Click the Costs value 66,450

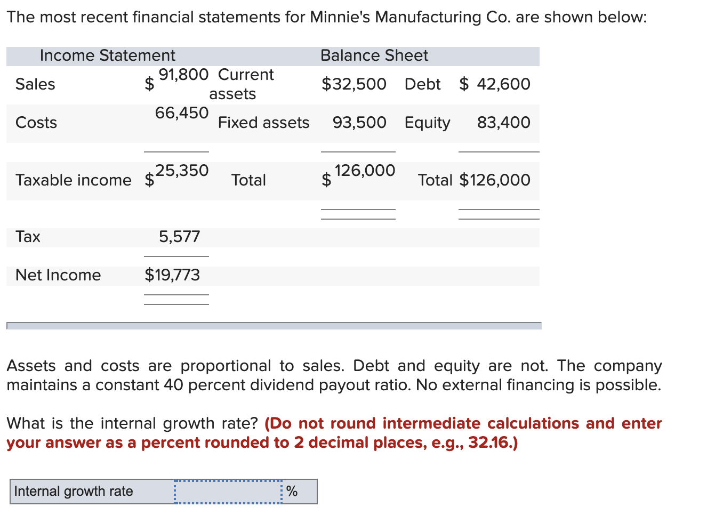tap(182, 113)
